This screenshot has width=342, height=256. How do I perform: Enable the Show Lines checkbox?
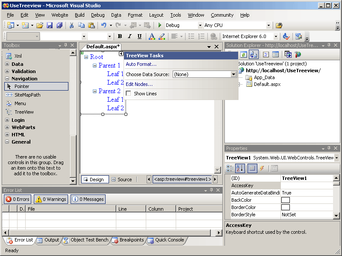(x=128, y=94)
